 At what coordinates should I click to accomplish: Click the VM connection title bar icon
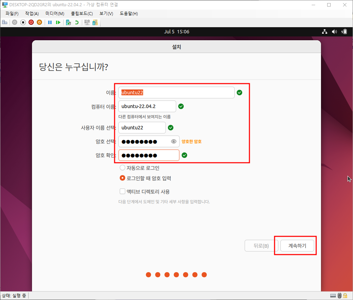pyautogui.click(x=5, y=5)
